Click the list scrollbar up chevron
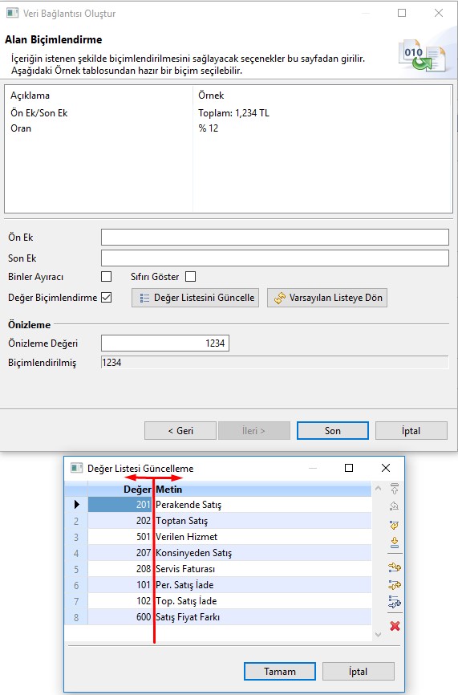This screenshot has height=695, width=458. [378, 489]
